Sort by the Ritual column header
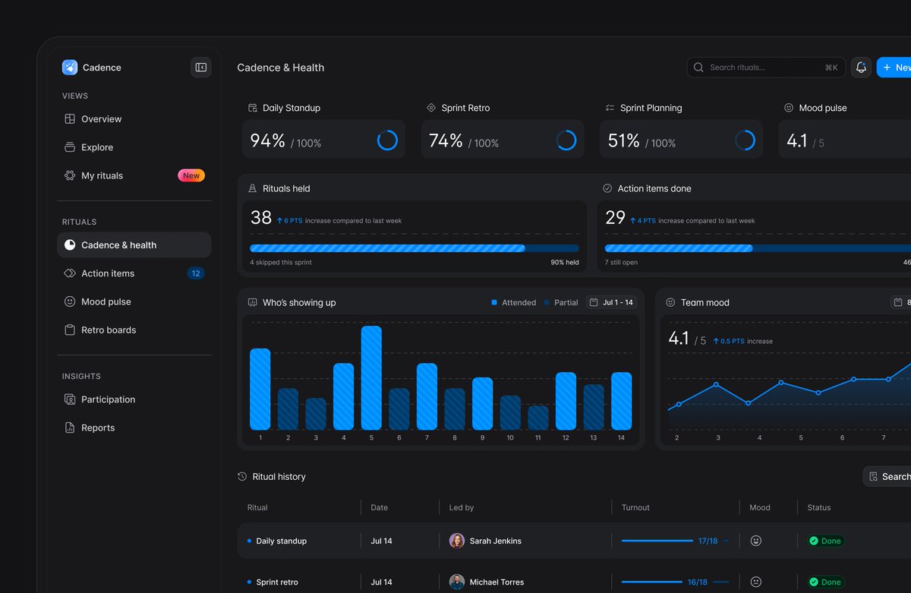The height and width of the screenshot is (593, 911). 257,507
